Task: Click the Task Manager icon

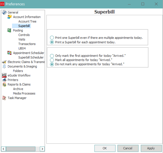Action: pos(4,98)
